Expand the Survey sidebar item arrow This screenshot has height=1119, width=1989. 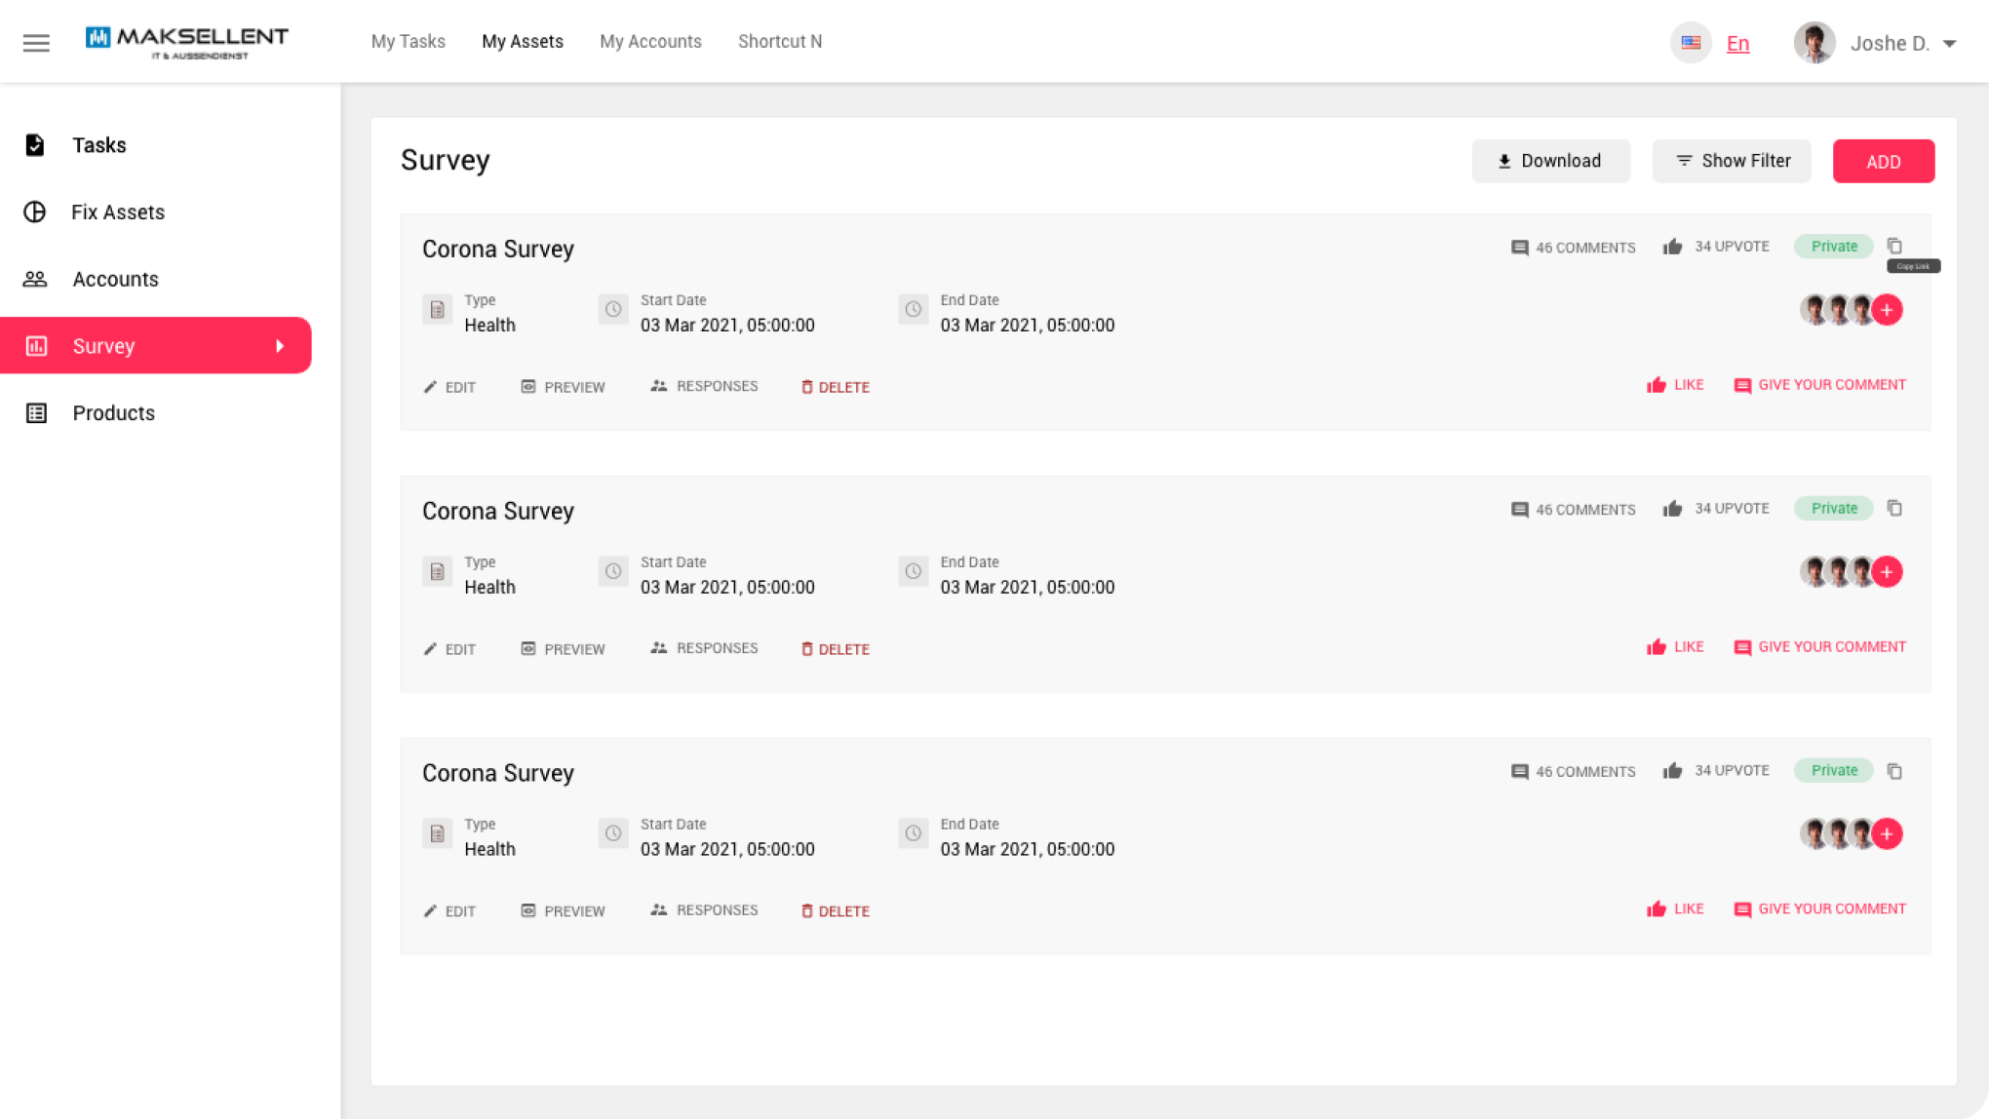pyautogui.click(x=280, y=346)
